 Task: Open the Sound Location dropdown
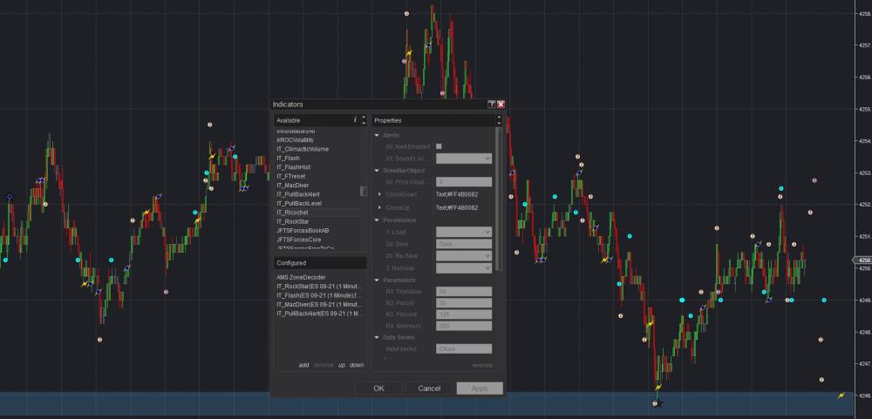point(464,159)
